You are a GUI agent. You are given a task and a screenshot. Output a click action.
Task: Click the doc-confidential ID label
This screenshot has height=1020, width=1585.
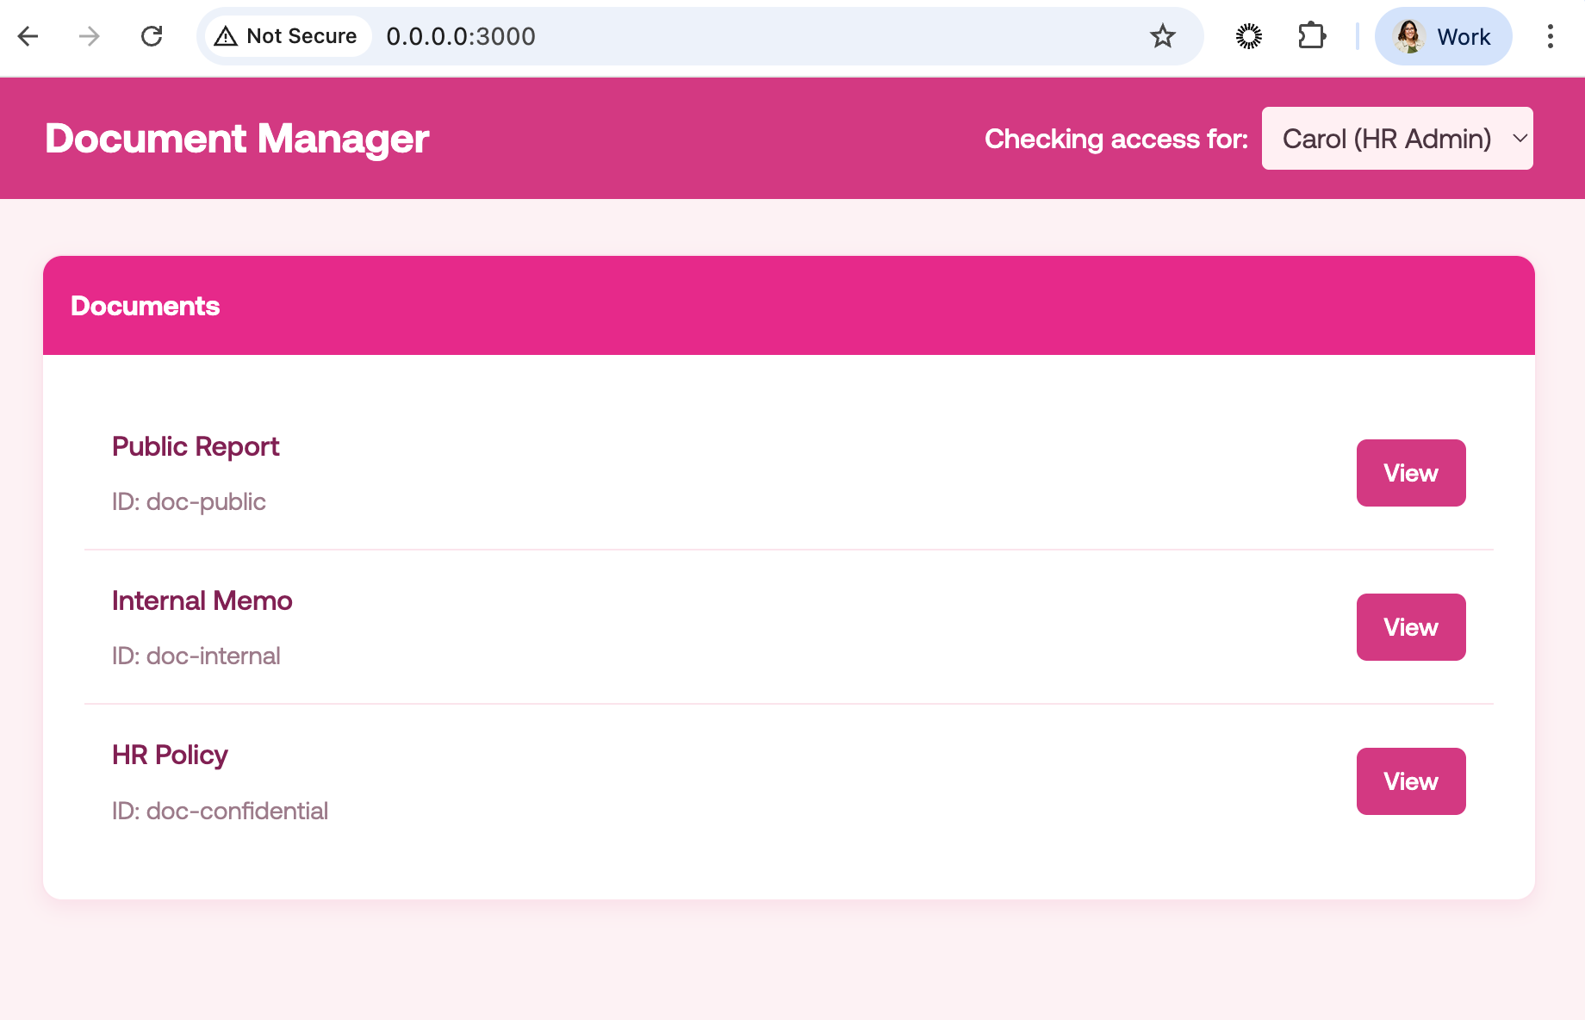click(220, 811)
